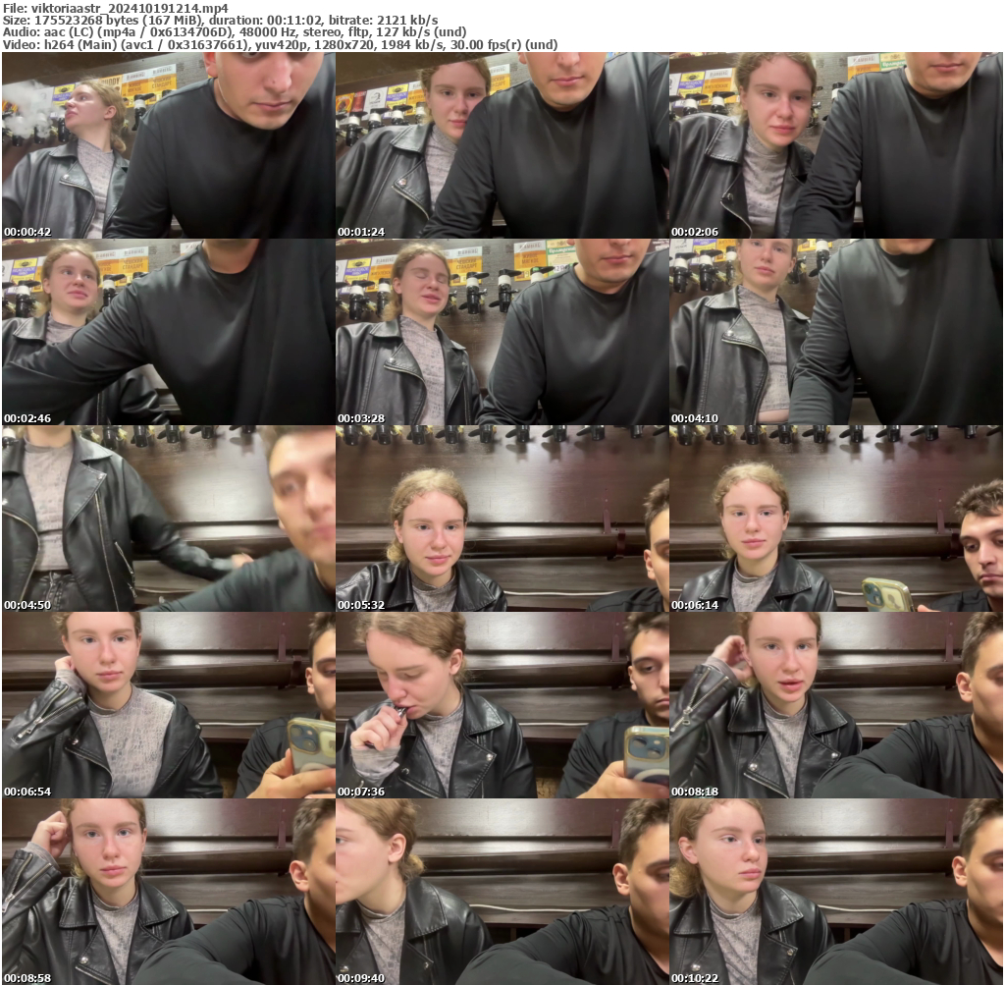The width and height of the screenshot is (1005, 985).
Task: Select the thumbnail marked 00:06:14
Action: coord(835,519)
